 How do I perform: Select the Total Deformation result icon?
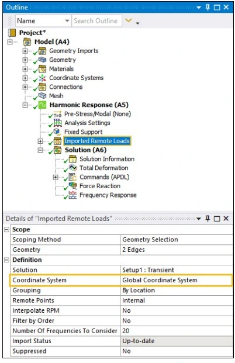point(72,168)
